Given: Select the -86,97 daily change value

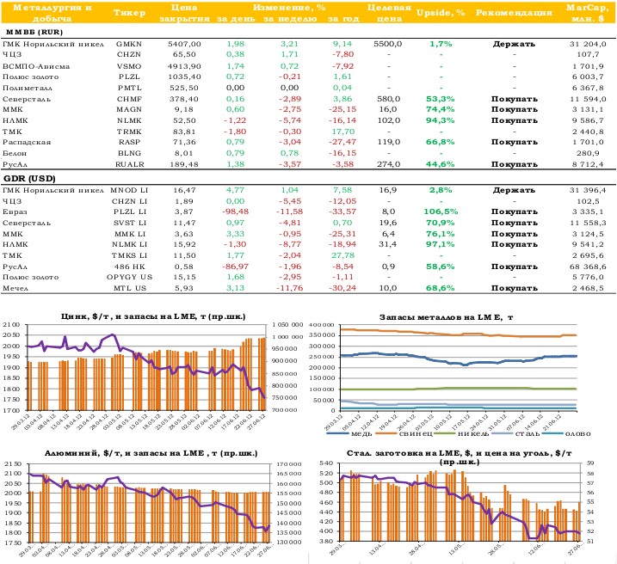Looking at the screenshot, I should click(235, 267).
